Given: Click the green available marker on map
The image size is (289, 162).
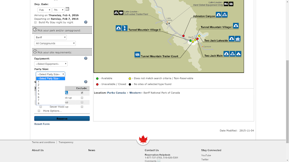Looking at the screenshot, I should (191, 40).
